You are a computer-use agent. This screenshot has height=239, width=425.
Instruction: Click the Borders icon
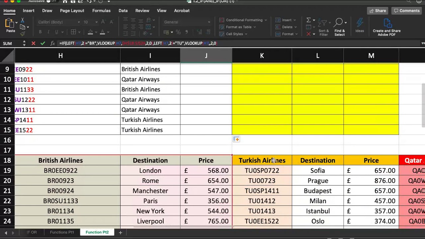point(73,32)
